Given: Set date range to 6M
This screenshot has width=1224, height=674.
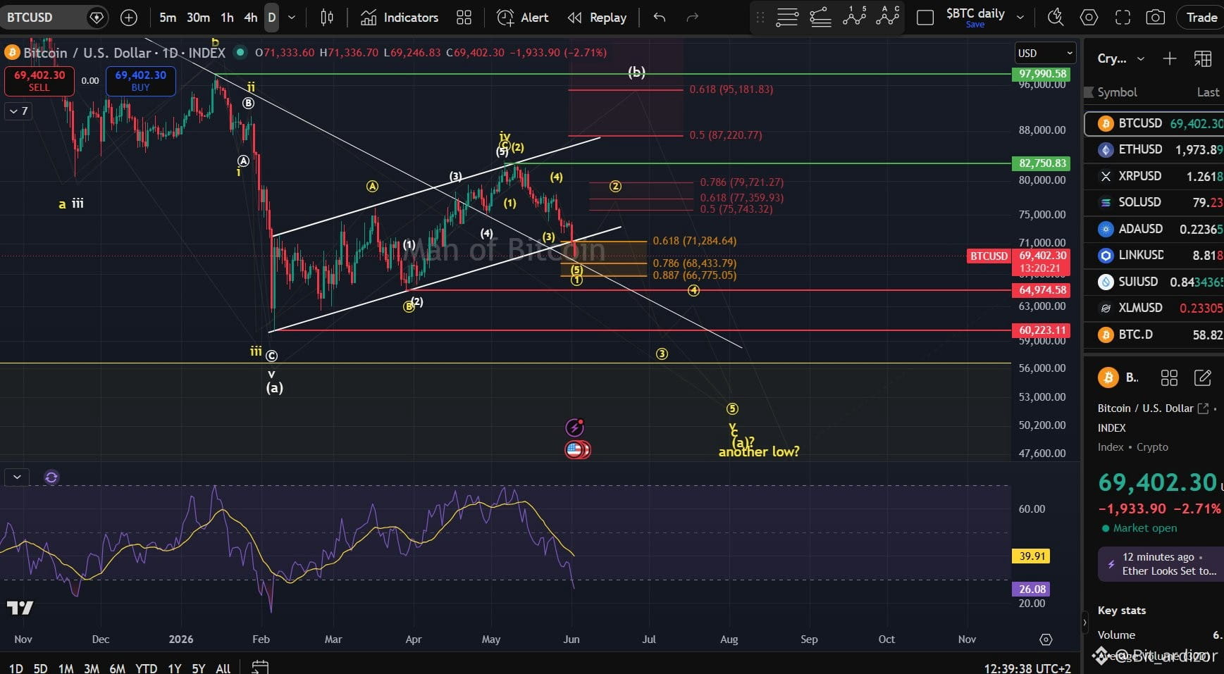Looking at the screenshot, I should point(118,668).
